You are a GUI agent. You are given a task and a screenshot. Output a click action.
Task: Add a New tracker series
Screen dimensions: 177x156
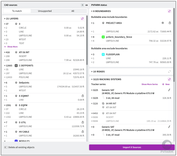[166, 84]
